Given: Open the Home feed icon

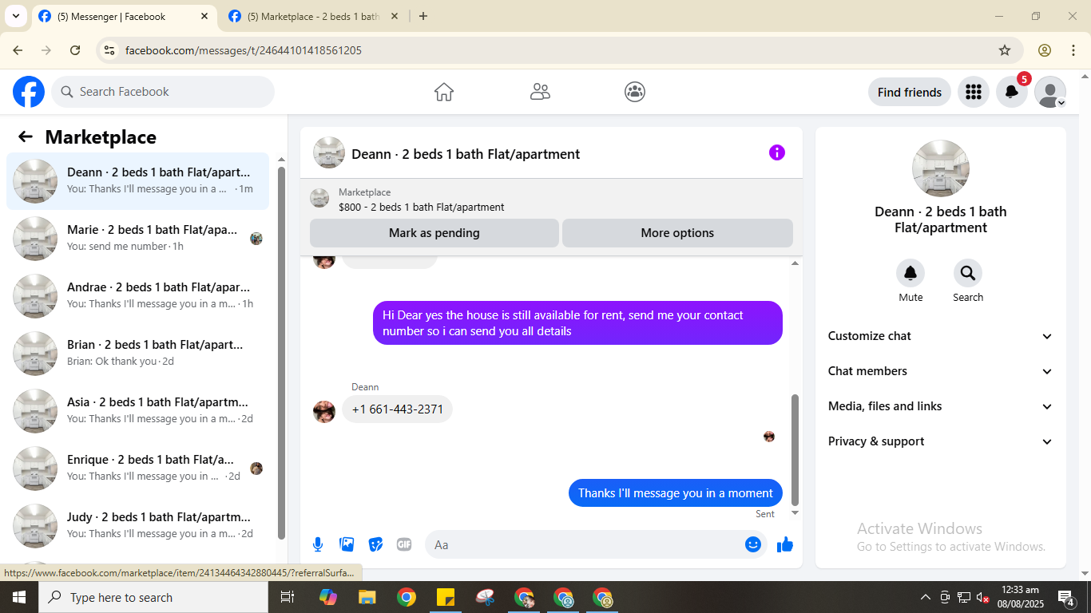Looking at the screenshot, I should 444,92.
